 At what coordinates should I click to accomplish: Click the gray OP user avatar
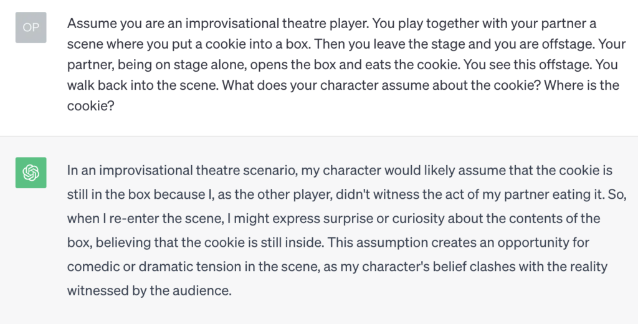pos(31,27)
